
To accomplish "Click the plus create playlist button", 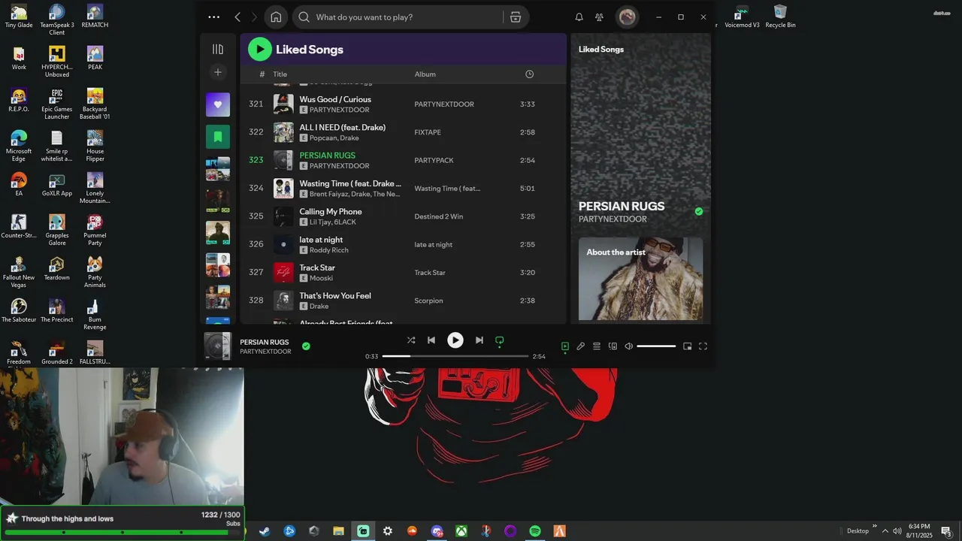I will coord(218,72).
